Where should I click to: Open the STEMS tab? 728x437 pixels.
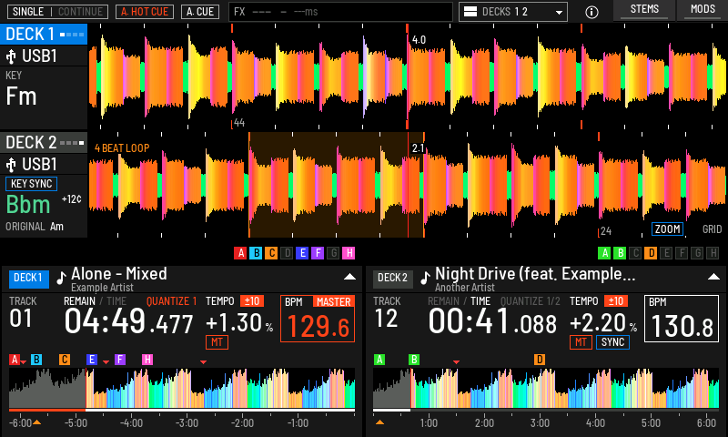[x=644, y=10]
